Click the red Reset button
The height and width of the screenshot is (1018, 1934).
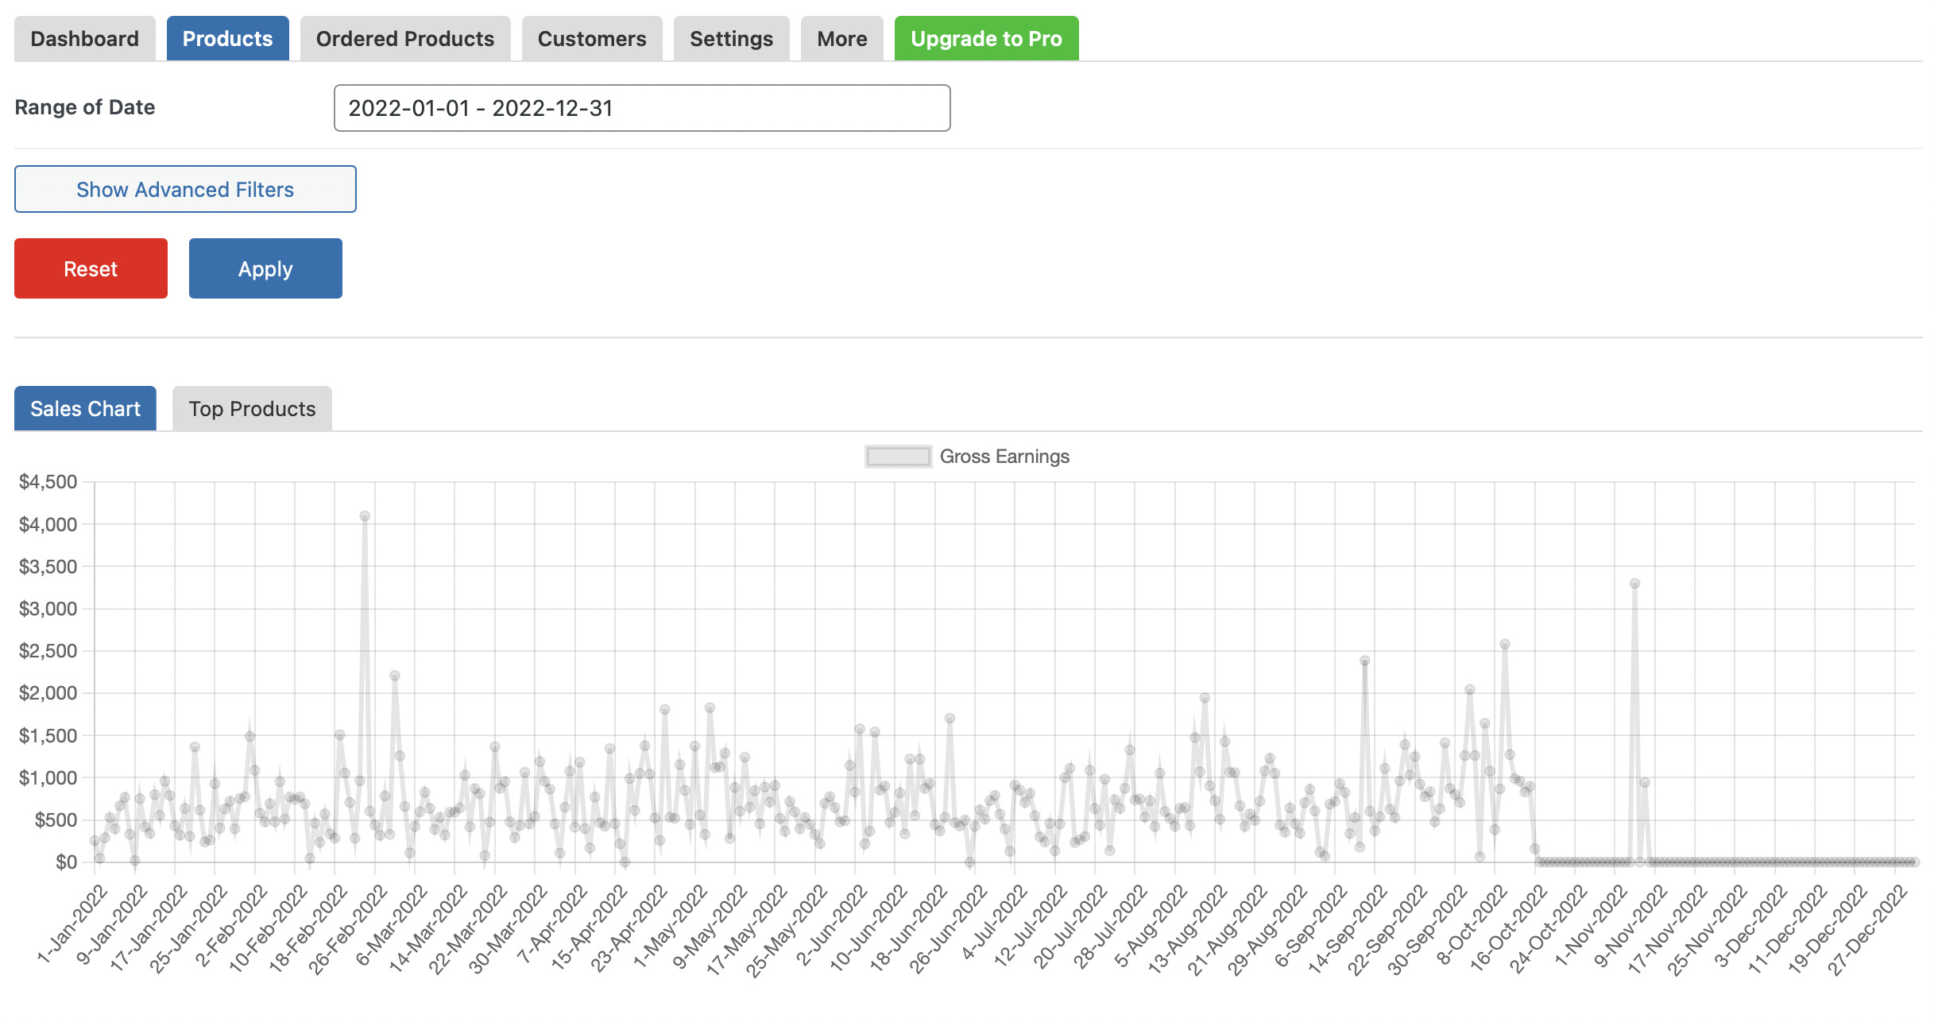[91, 268]
